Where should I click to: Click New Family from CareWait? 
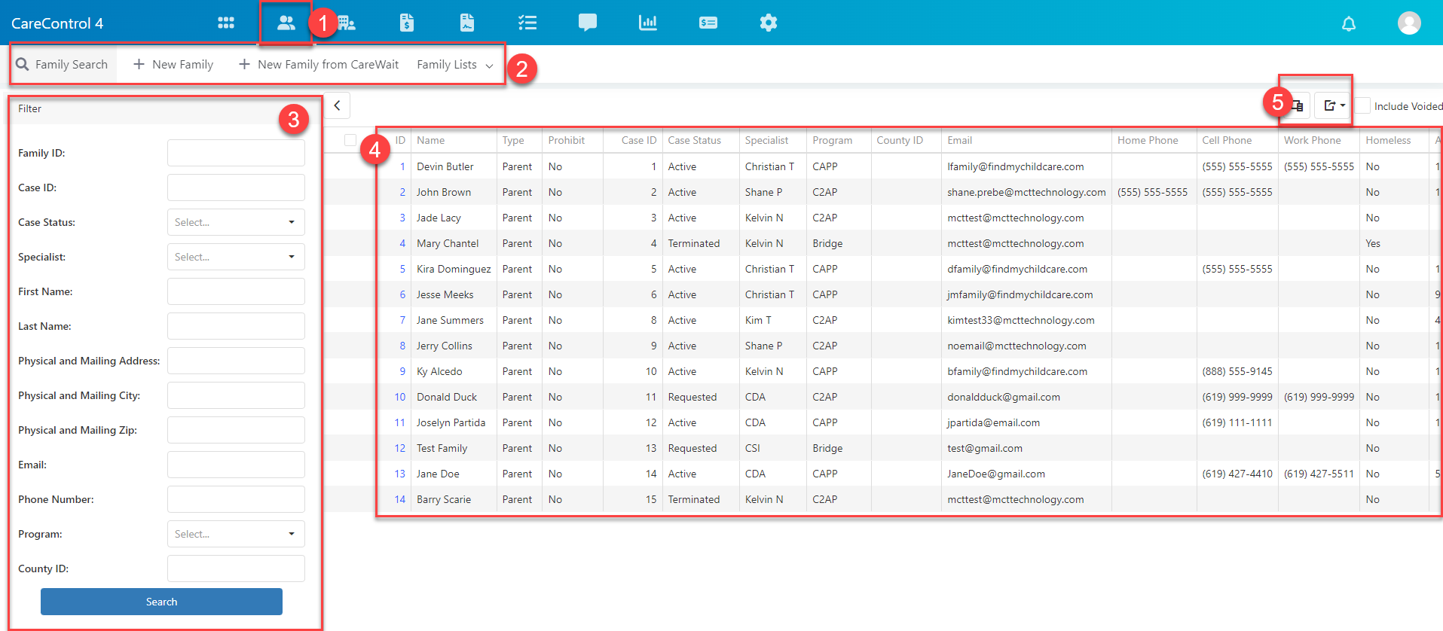click(319, 64)
